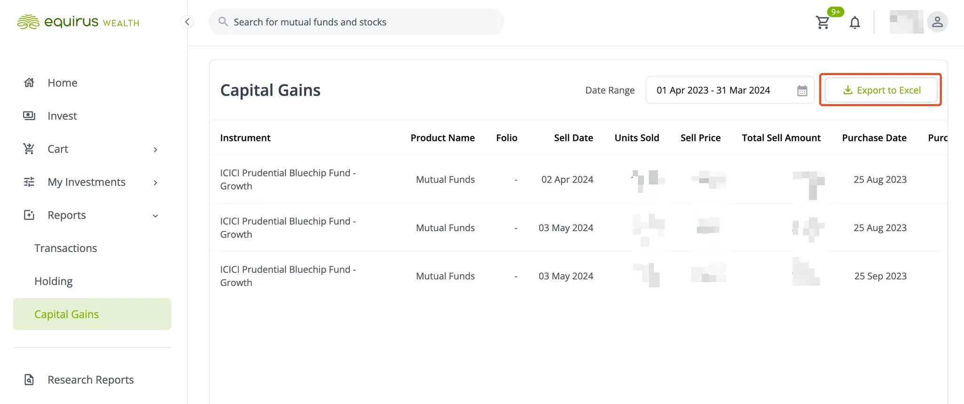The image size is (964, 404).
Task: Click the Home icon in the sidebar
Action: 29,83
